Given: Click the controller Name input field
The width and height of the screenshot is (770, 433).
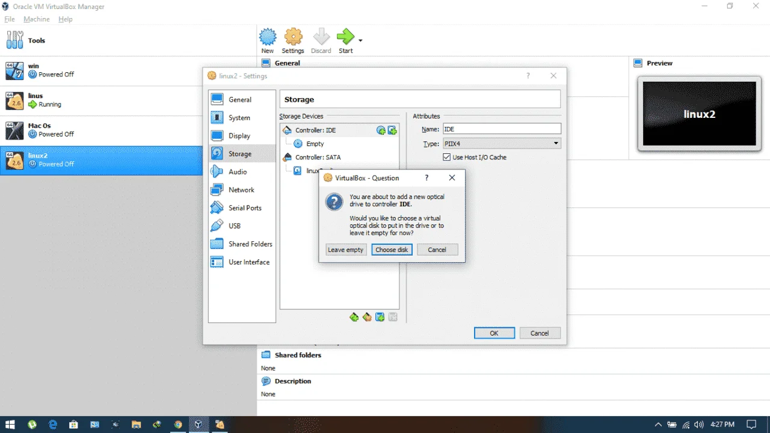Looking at the screenshot, I should (x=502, y=129).
